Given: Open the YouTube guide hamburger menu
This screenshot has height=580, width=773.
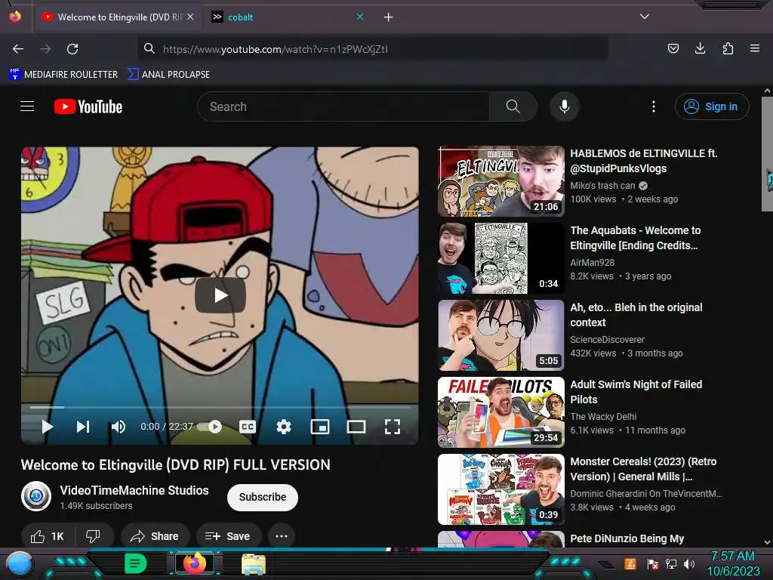Looking at the screenshot, I should (x=27, y=106).
